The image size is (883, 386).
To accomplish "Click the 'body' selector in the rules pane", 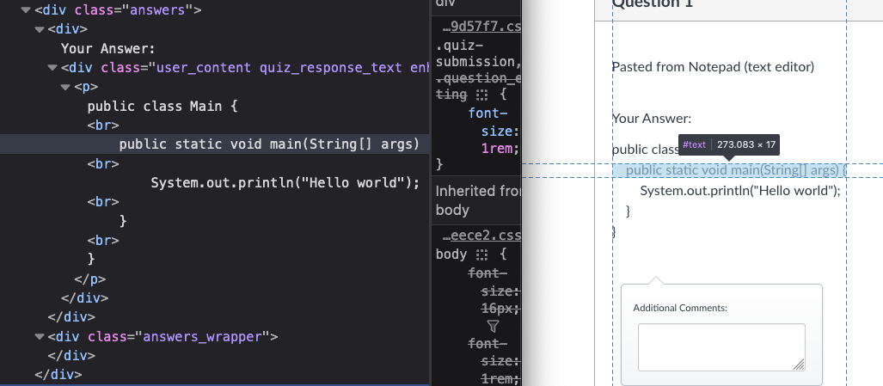I will [x=451, y=254].
